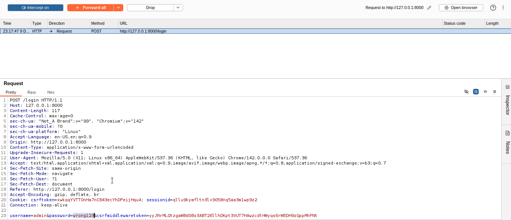Image resolution: width=511 pixels, height=220 pixels.
Task: Open the editor hamburger settings menu
Action: [494, 91]
